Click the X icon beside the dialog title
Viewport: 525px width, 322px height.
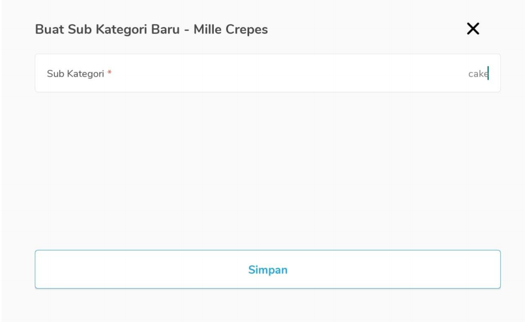click(473, 29)
